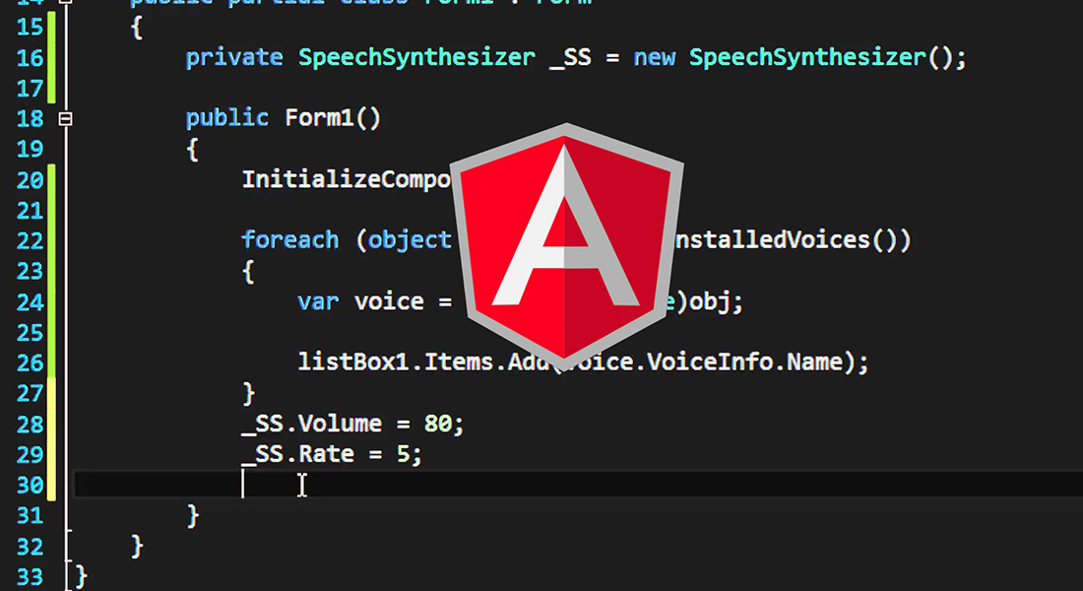Click the 'foreach' keyword on line 22
This screenshot has width=1083, height=591.
[x=290, y=240]
